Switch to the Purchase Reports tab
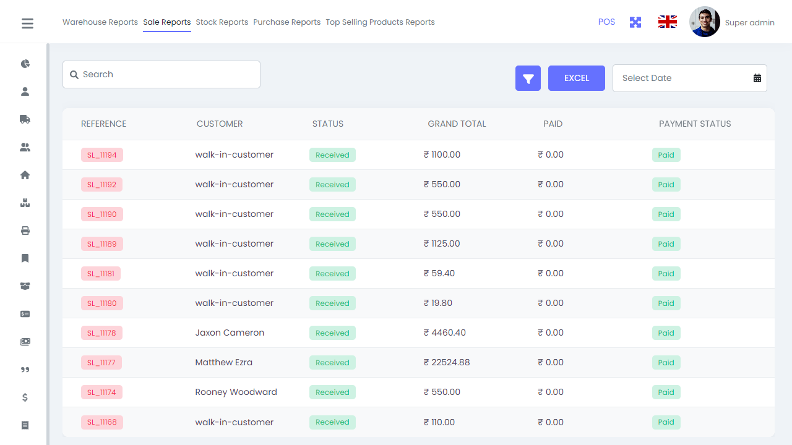This screenshot has height=445, width=792. pos(286,22)
